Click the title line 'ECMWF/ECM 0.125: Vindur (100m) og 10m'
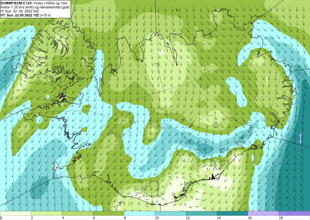 [34, 3]
